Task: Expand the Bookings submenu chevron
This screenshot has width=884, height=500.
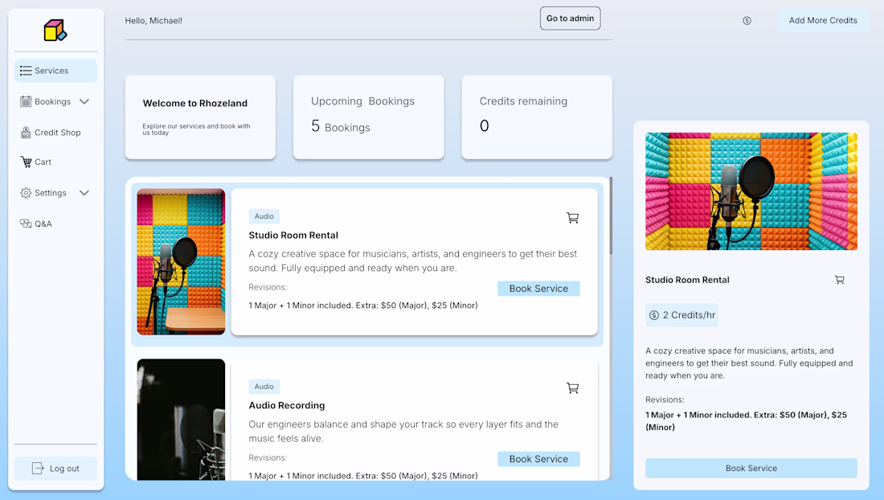Action: (84, 102)
